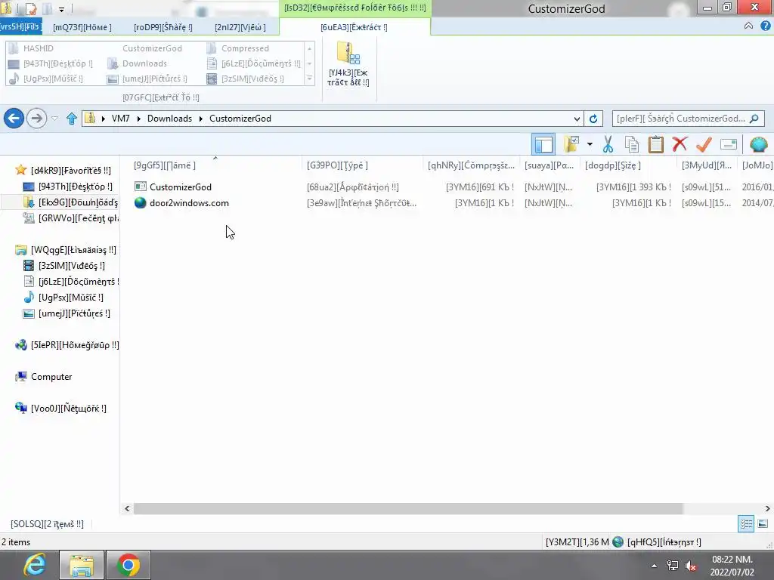Click the Forward navigation arrow

pos(36,119)
